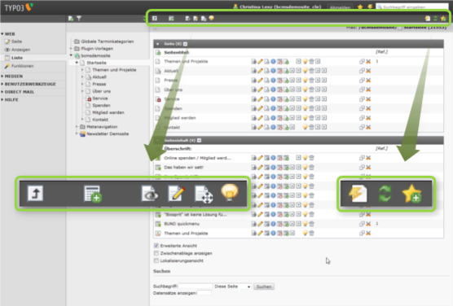Image resolution: width=453 pixels, height=306 pixels.
Task: Toggle the hide bulb for Aktuell page row
Action: [x=305, y=71]
